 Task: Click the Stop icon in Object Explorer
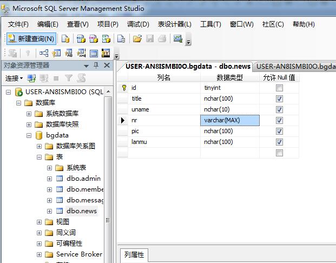pos(56,78)
